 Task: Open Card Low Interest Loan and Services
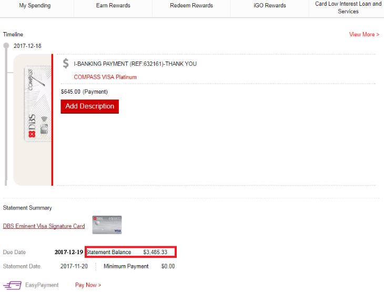tap(348, 7)
